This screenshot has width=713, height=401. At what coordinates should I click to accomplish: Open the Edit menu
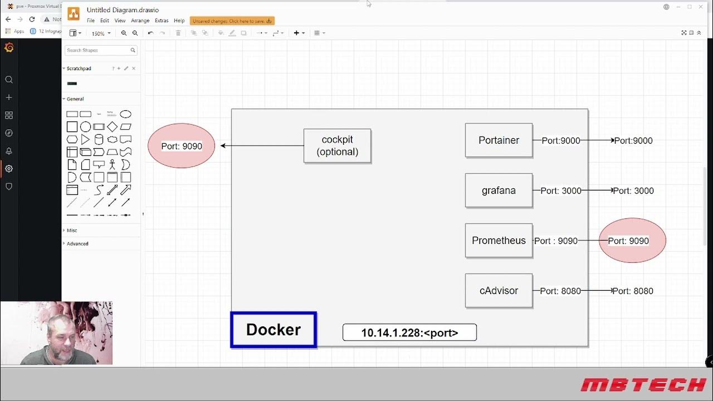click(x=105, y=21)
